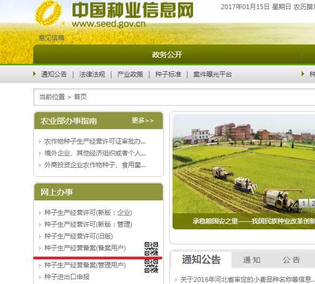Open 案件曝光平台 submenu item

coord(212,74)
